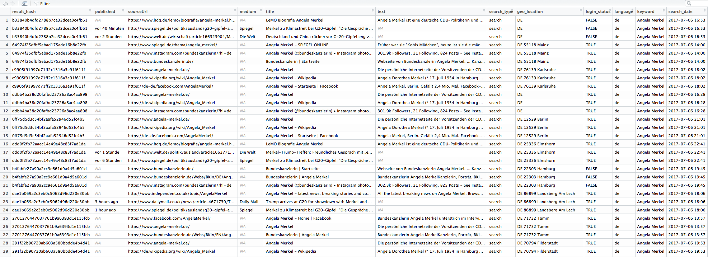
Task: Select geo_location 'DE 12529 Berlin' in row 14
Action: point(549,127)
